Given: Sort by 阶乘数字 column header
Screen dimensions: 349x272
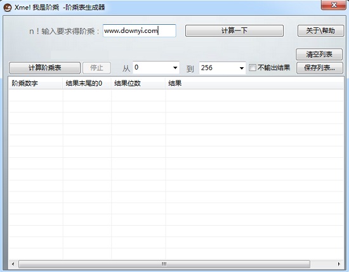Looking at the screenshot, I should (36, 84).
